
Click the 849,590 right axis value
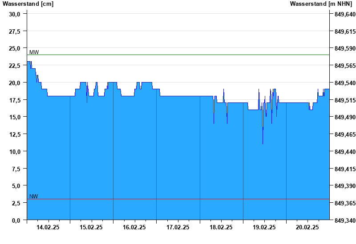345,48
